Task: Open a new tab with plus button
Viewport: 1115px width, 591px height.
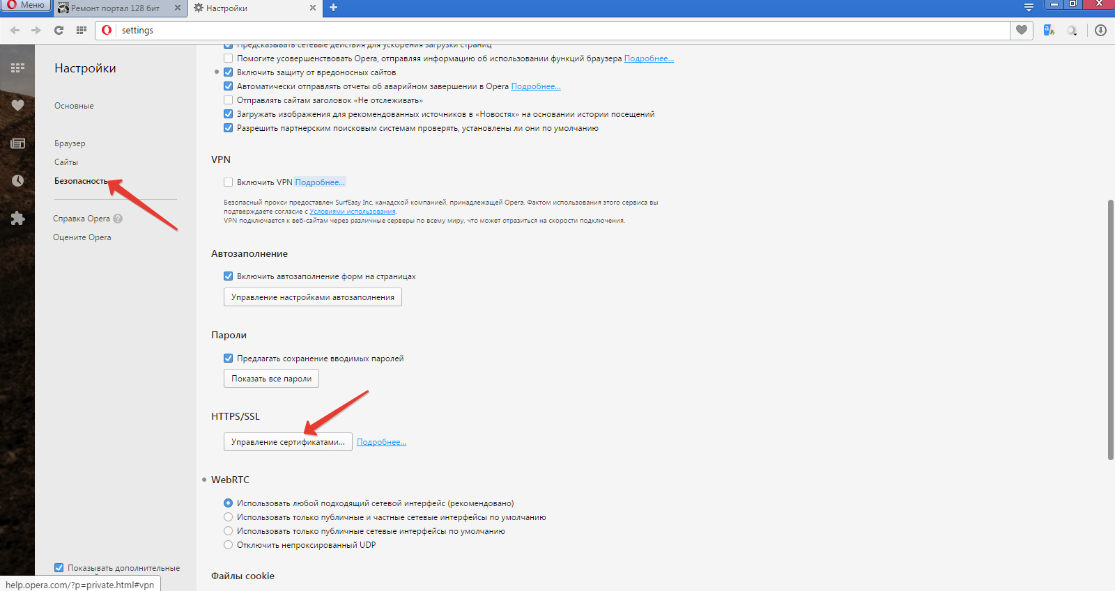Action: (x=333, y=8)
